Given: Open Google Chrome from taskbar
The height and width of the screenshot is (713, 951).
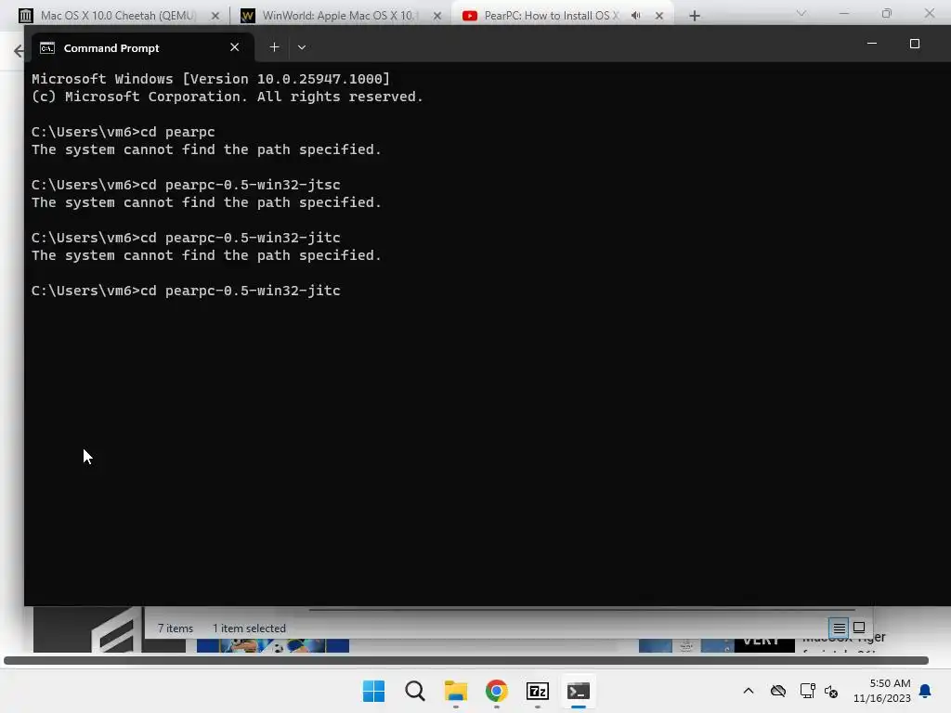Looking at the screenshot, I should [496, 691].
